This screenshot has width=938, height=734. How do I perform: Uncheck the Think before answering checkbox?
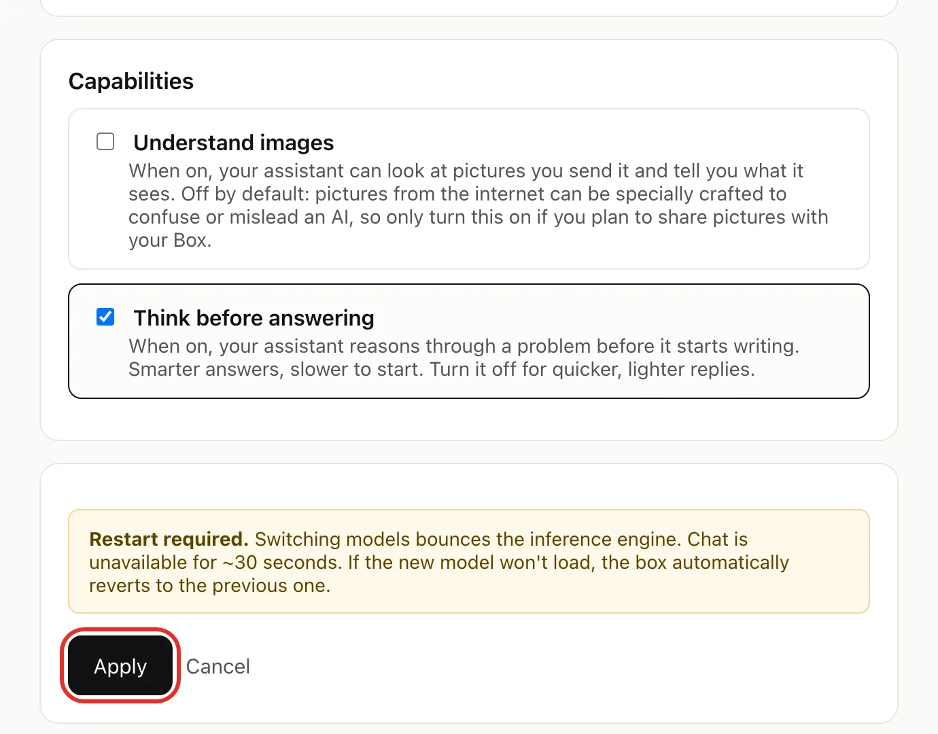tap(105, 317)
